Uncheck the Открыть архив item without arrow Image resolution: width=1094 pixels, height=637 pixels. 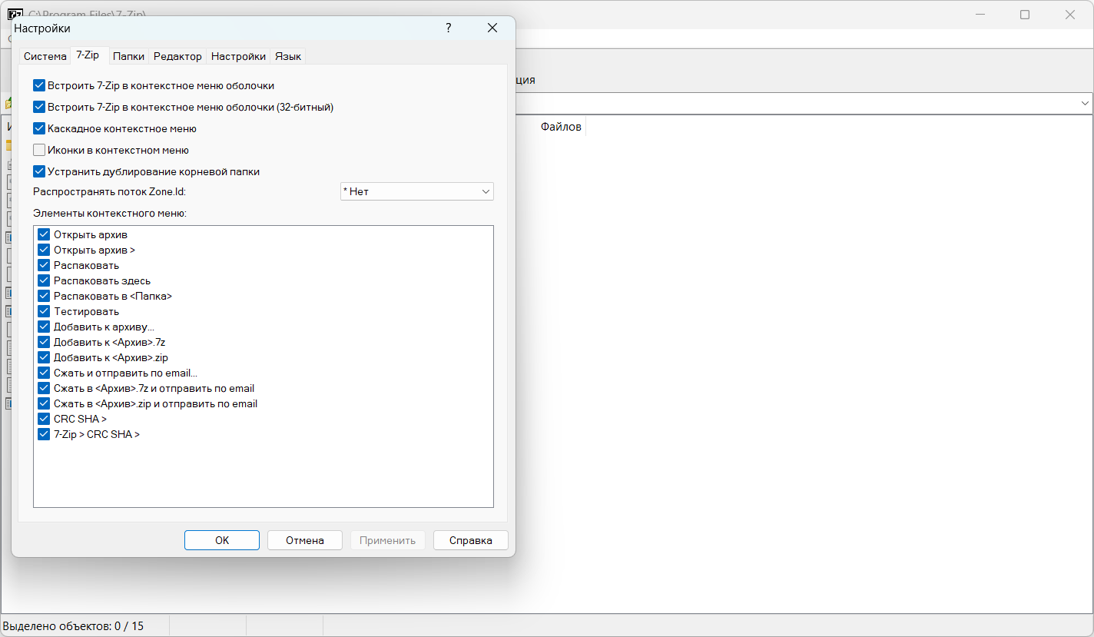[44, 234]
